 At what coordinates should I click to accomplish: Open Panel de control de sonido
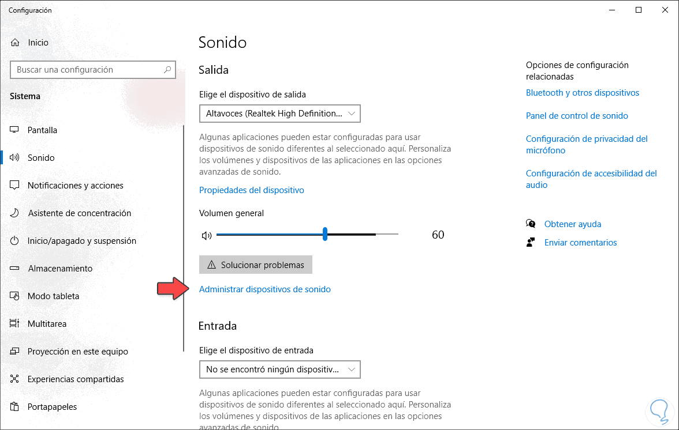click(x=576, y=116)
